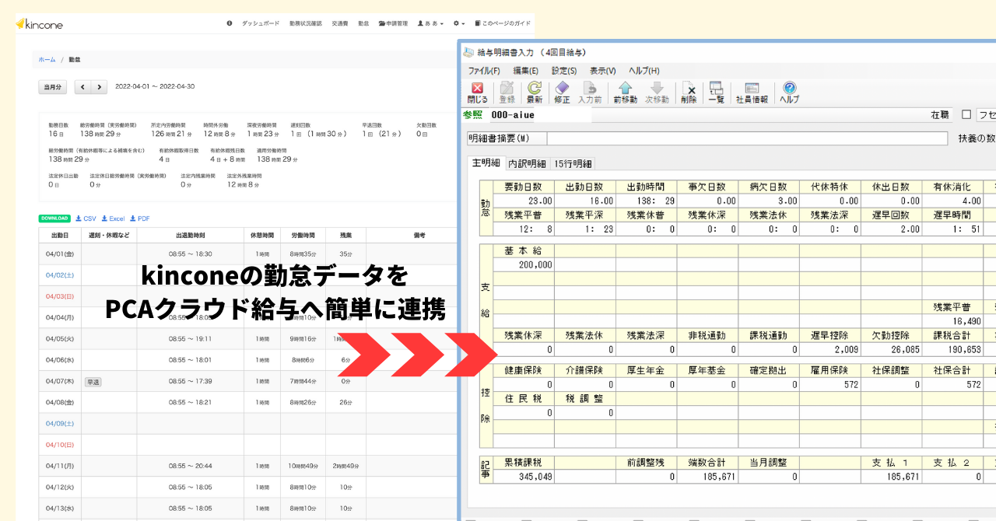Open 交通費 in kincone navbar
This screenshot has height=521, width=996.
pos(340,24)
